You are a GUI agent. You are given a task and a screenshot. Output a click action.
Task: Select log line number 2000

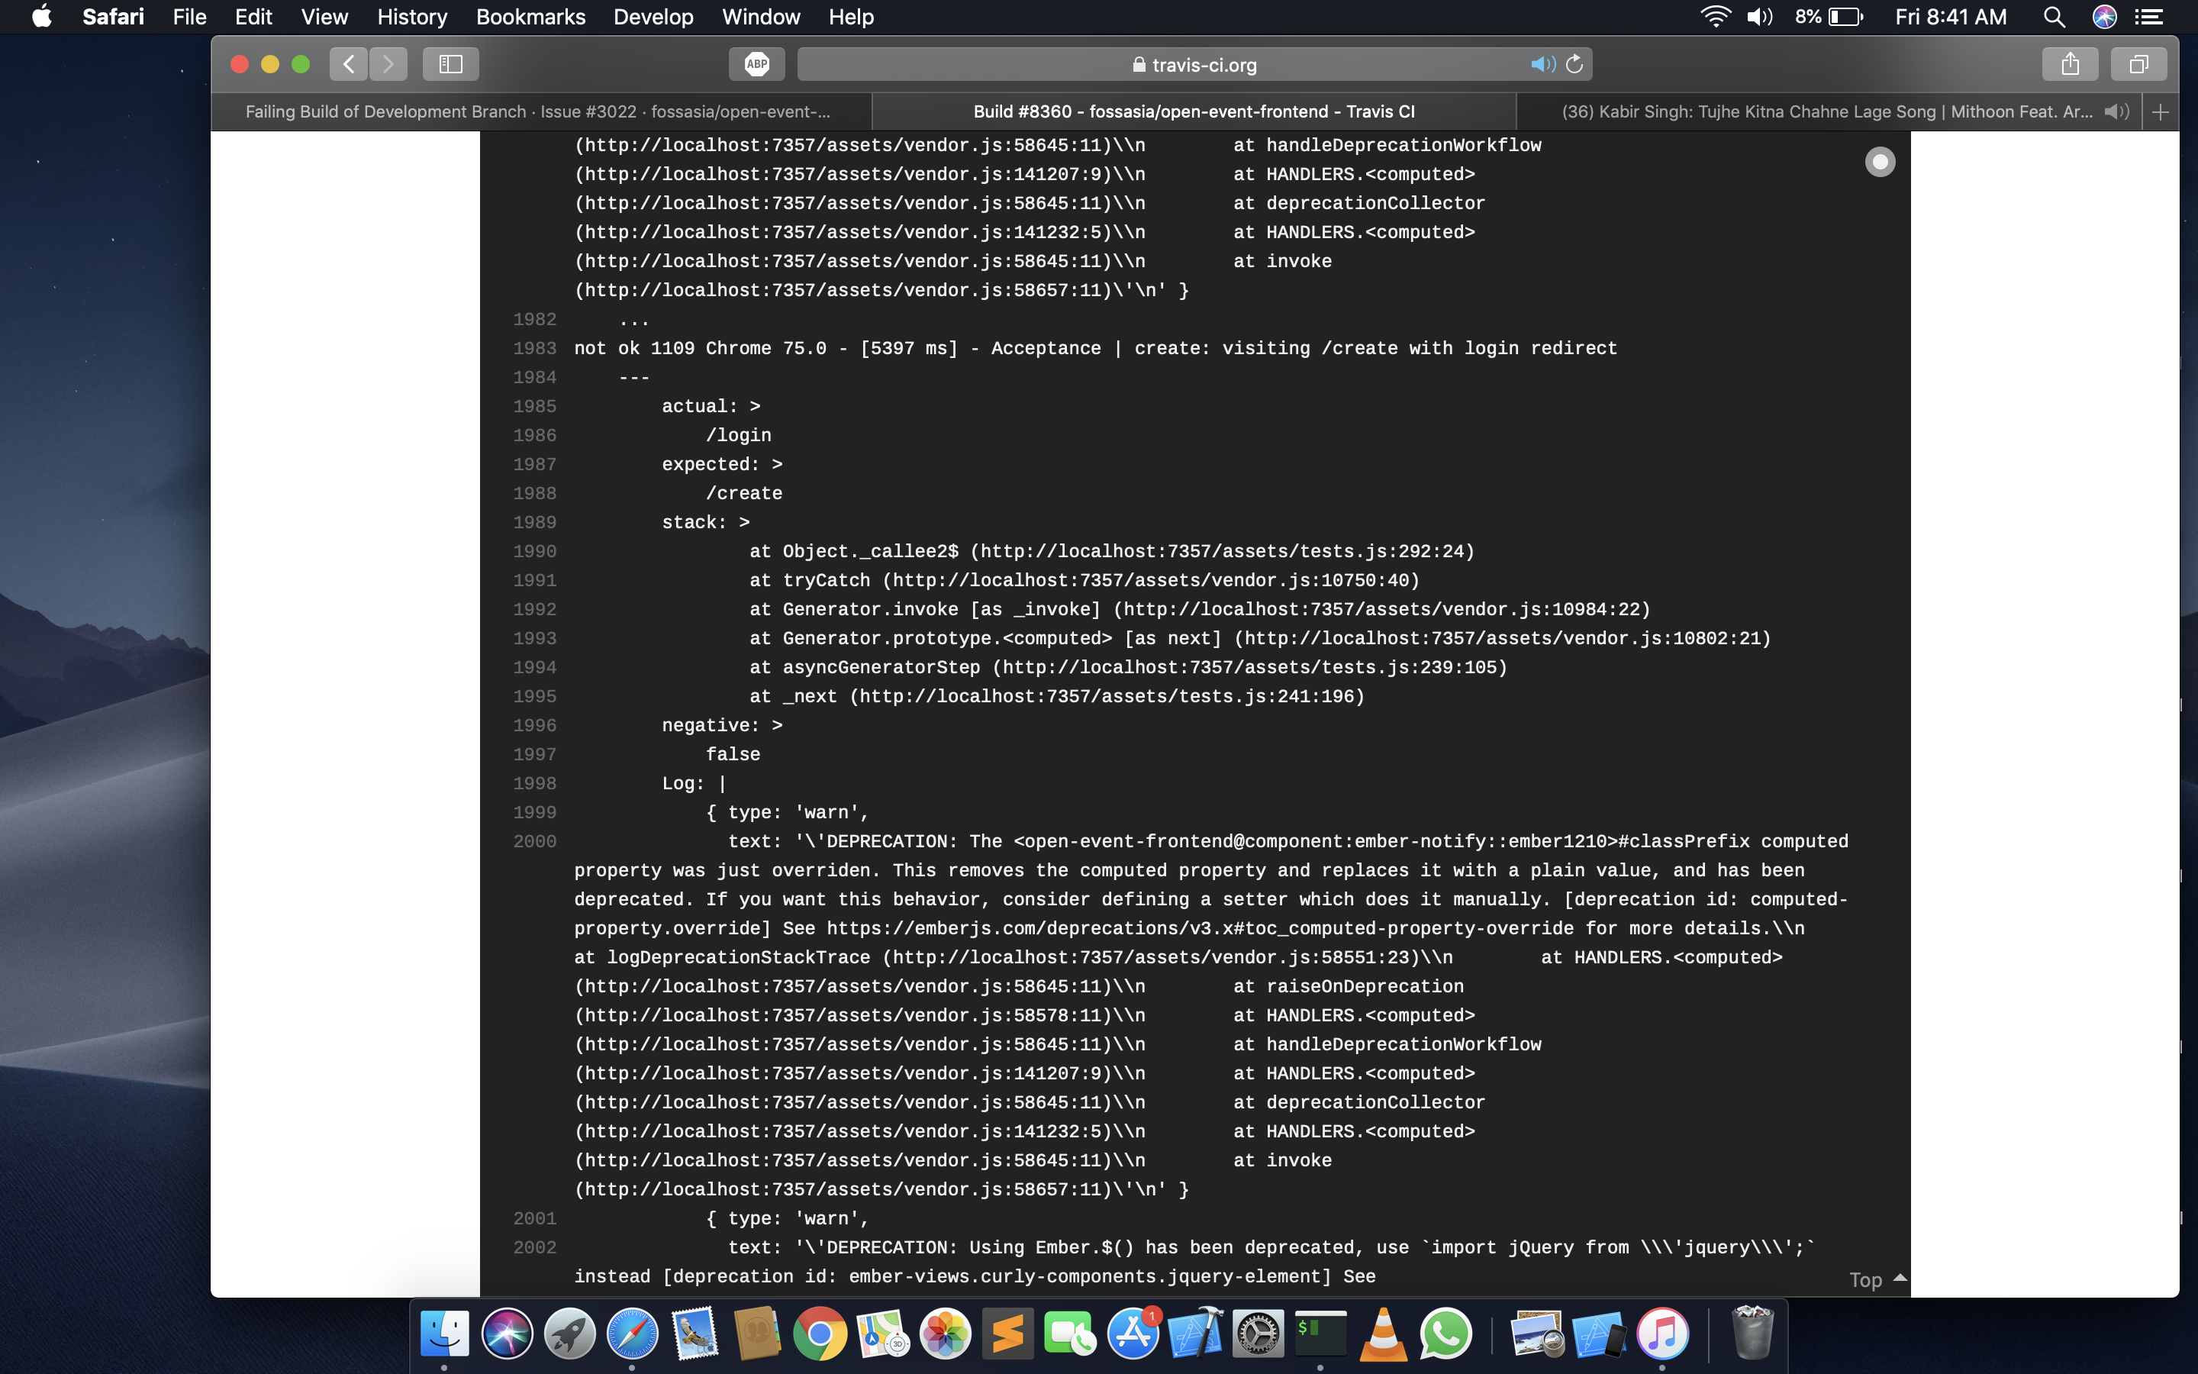click(x=535, y=841)
